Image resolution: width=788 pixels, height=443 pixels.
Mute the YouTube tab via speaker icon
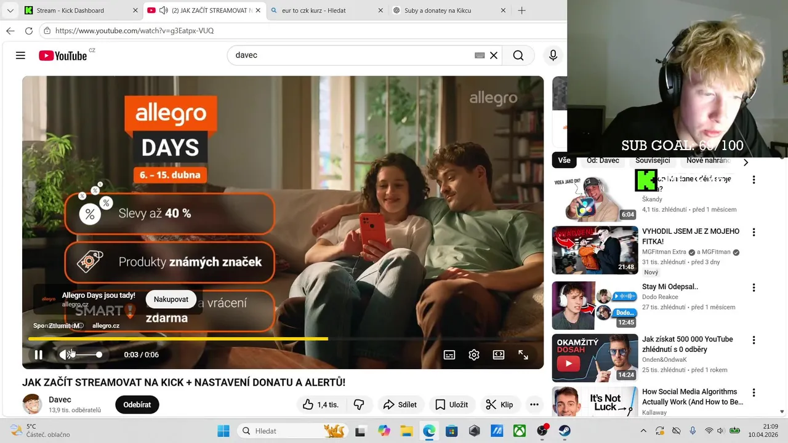click(x=163, y=10)
